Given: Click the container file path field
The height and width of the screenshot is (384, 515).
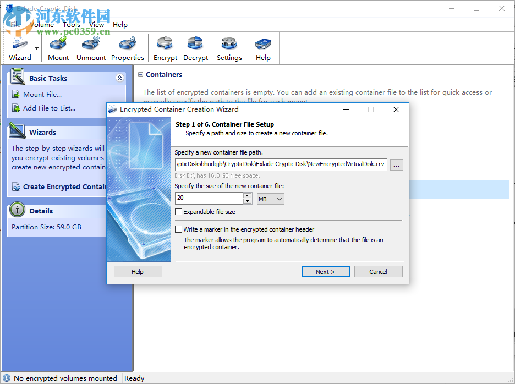Looking at the screenshot, I should tap(281, 164).
